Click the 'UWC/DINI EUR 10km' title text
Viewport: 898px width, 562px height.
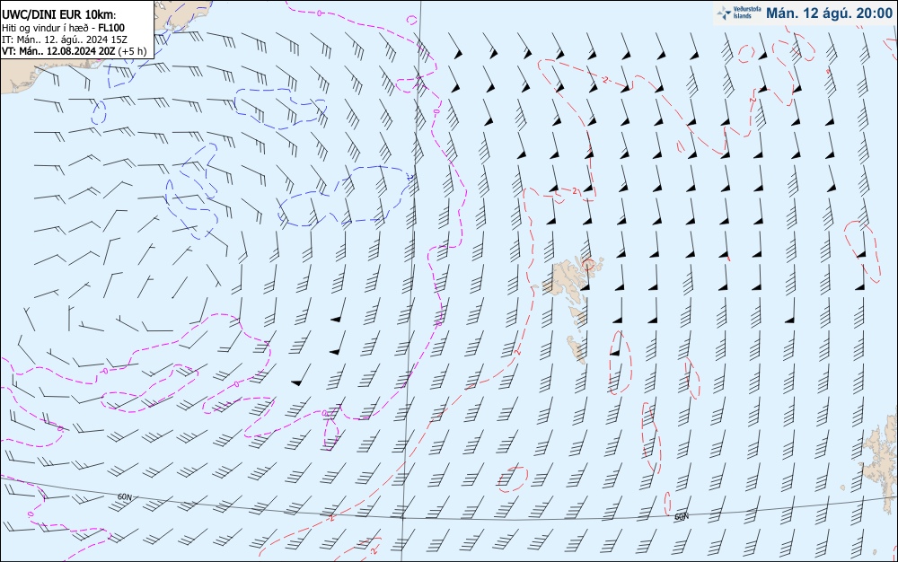pyautogui.click(x=59, y=15)
